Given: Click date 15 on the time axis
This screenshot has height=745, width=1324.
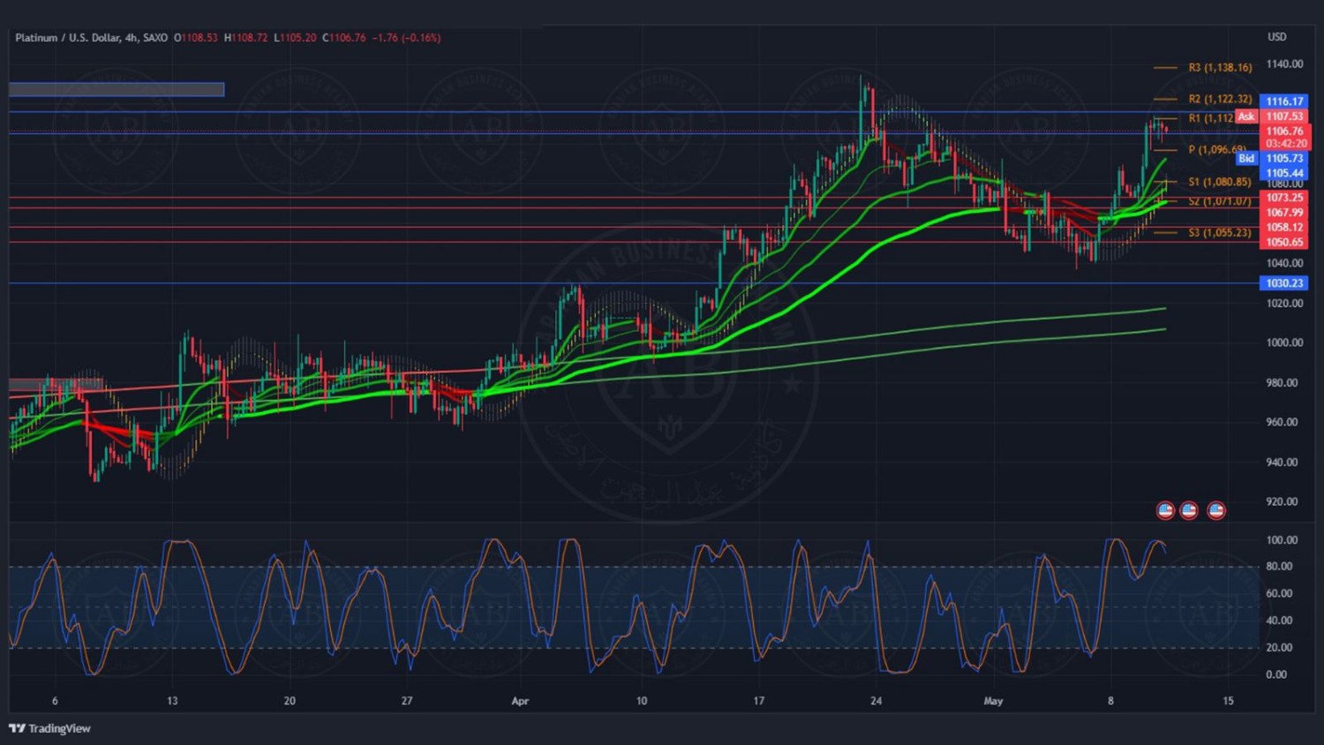Looking at the screenshot, I should tap(1228, 701).
